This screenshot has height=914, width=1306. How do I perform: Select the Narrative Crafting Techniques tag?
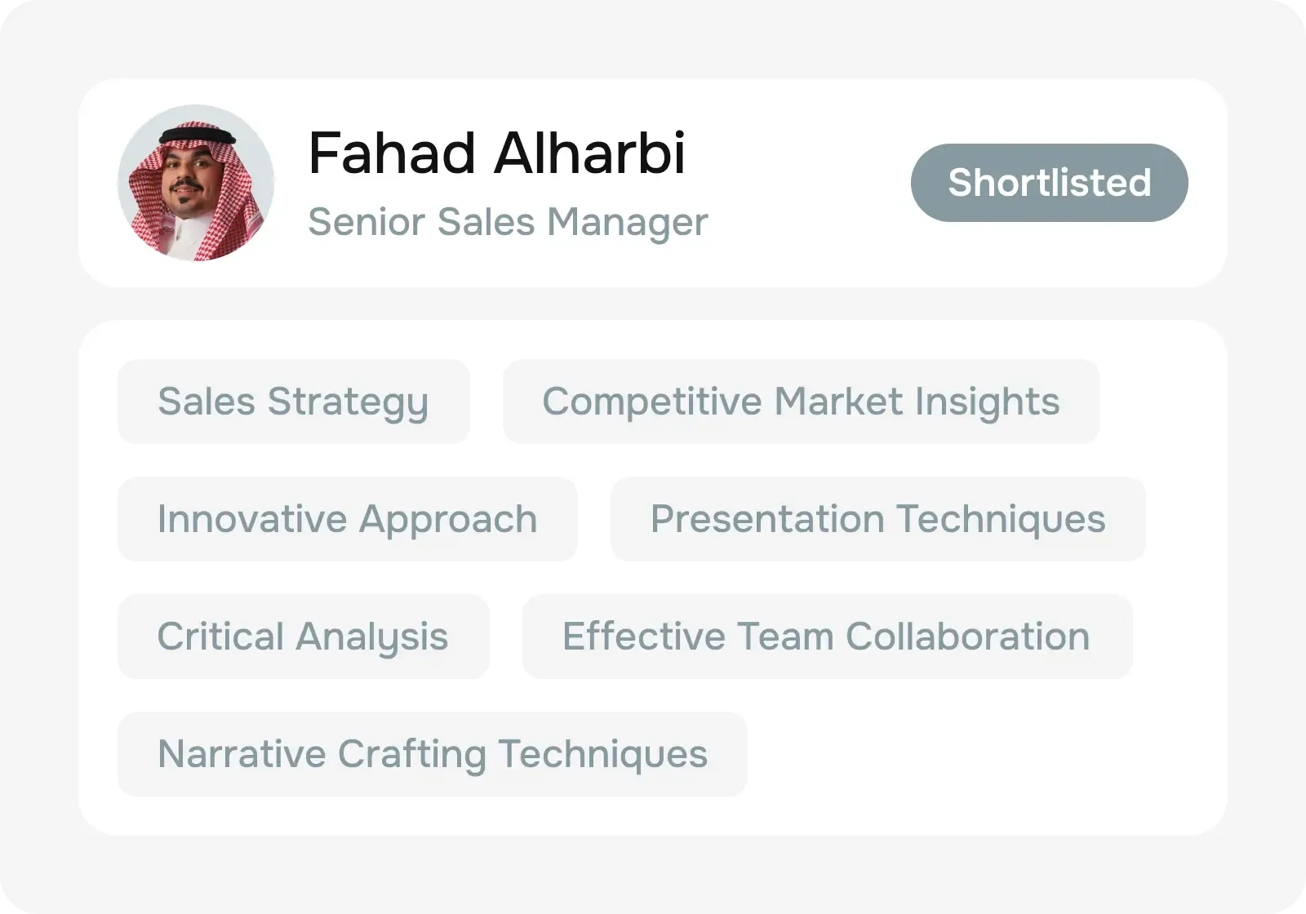433,754
